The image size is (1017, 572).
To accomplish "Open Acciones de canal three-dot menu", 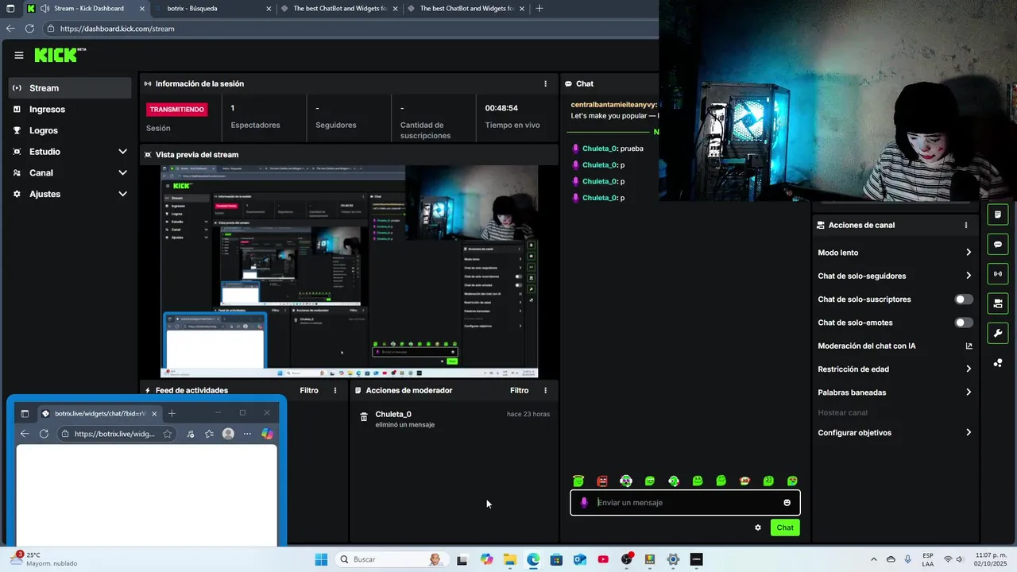I will [x=966, y=225].
